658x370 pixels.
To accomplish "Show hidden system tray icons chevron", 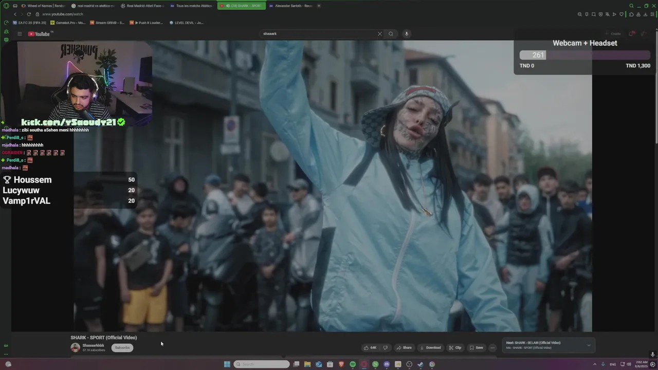I will click(x=595, y=364).
